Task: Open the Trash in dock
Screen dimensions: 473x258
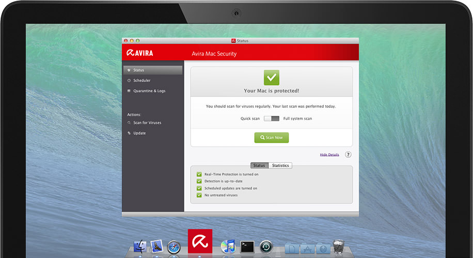Action: (338, 246)
